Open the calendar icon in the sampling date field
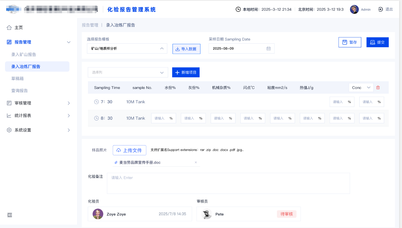The image size is (402, 228). pos(268,48)
